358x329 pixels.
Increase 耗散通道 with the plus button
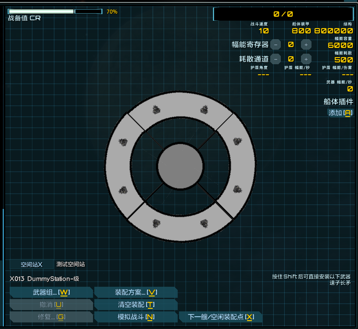click(x=305, y=59)
